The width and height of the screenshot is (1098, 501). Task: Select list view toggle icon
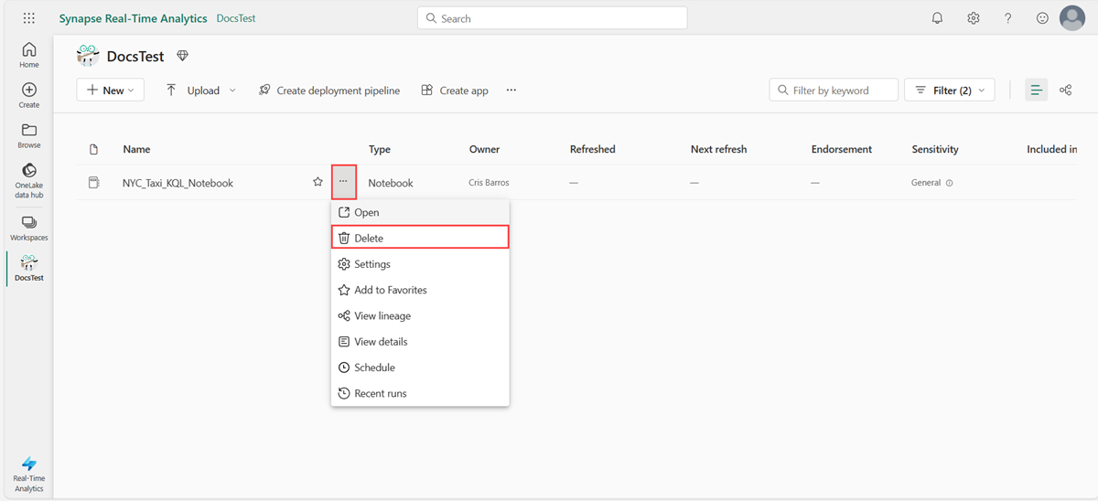pyautogui.click(x=1036, y=90)
